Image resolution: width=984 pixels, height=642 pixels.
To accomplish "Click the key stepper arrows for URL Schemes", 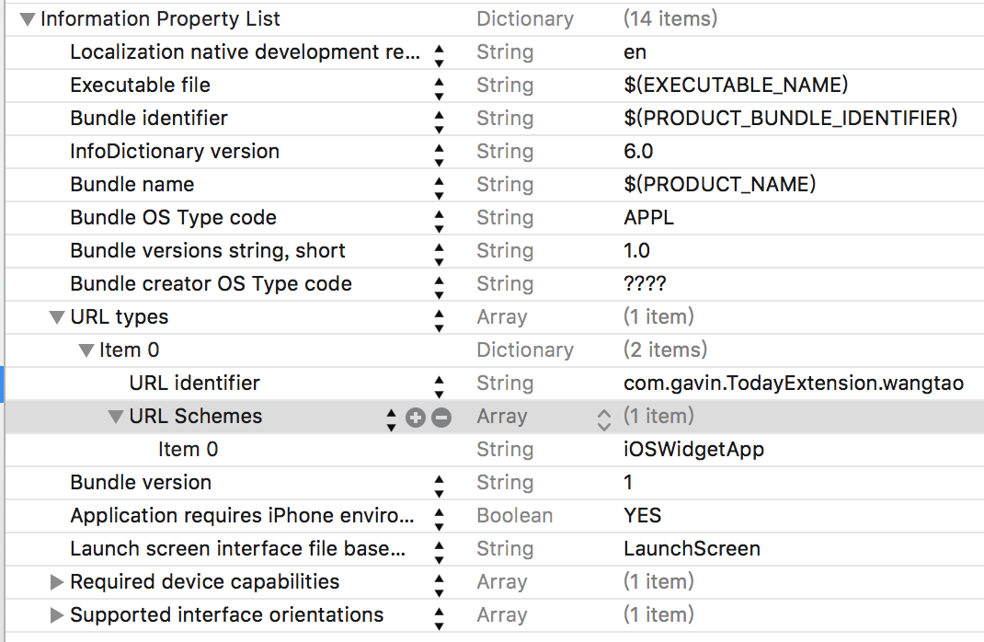I will [x=392, y=418].
